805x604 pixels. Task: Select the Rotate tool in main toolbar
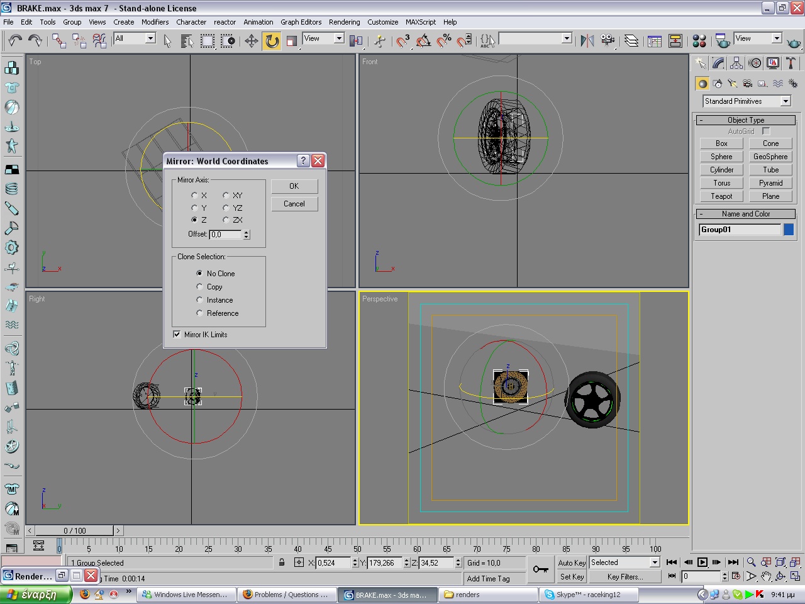pos(272,41)
